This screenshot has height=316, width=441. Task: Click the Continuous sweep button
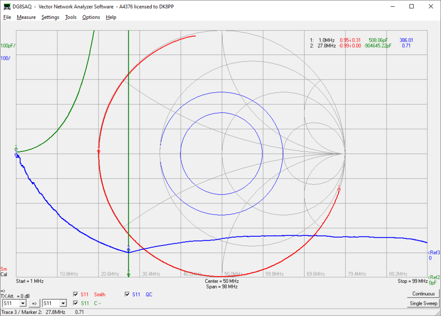423,294
